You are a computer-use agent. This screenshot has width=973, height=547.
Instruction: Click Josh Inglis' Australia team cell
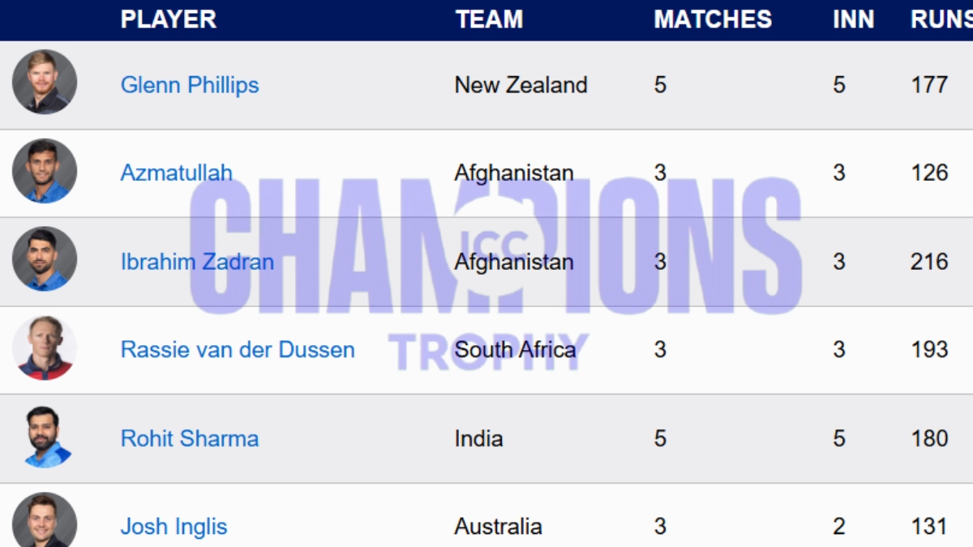pos(499,527)
